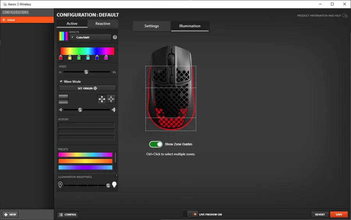The width and height of the screenshot is (351, 220).
Task: Select the magenta gradient color stop
Action: pyautogui.click(x=106, y=58)
